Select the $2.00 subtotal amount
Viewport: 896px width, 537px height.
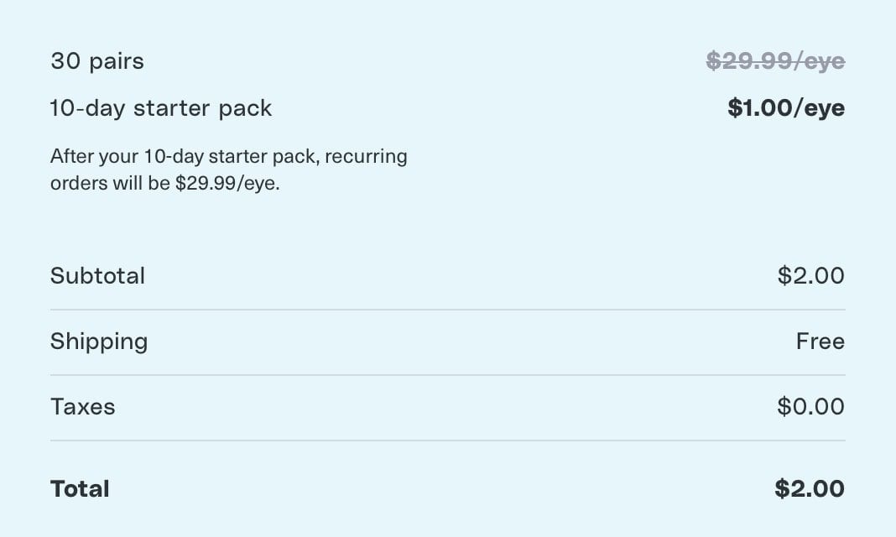click(811, 275)
